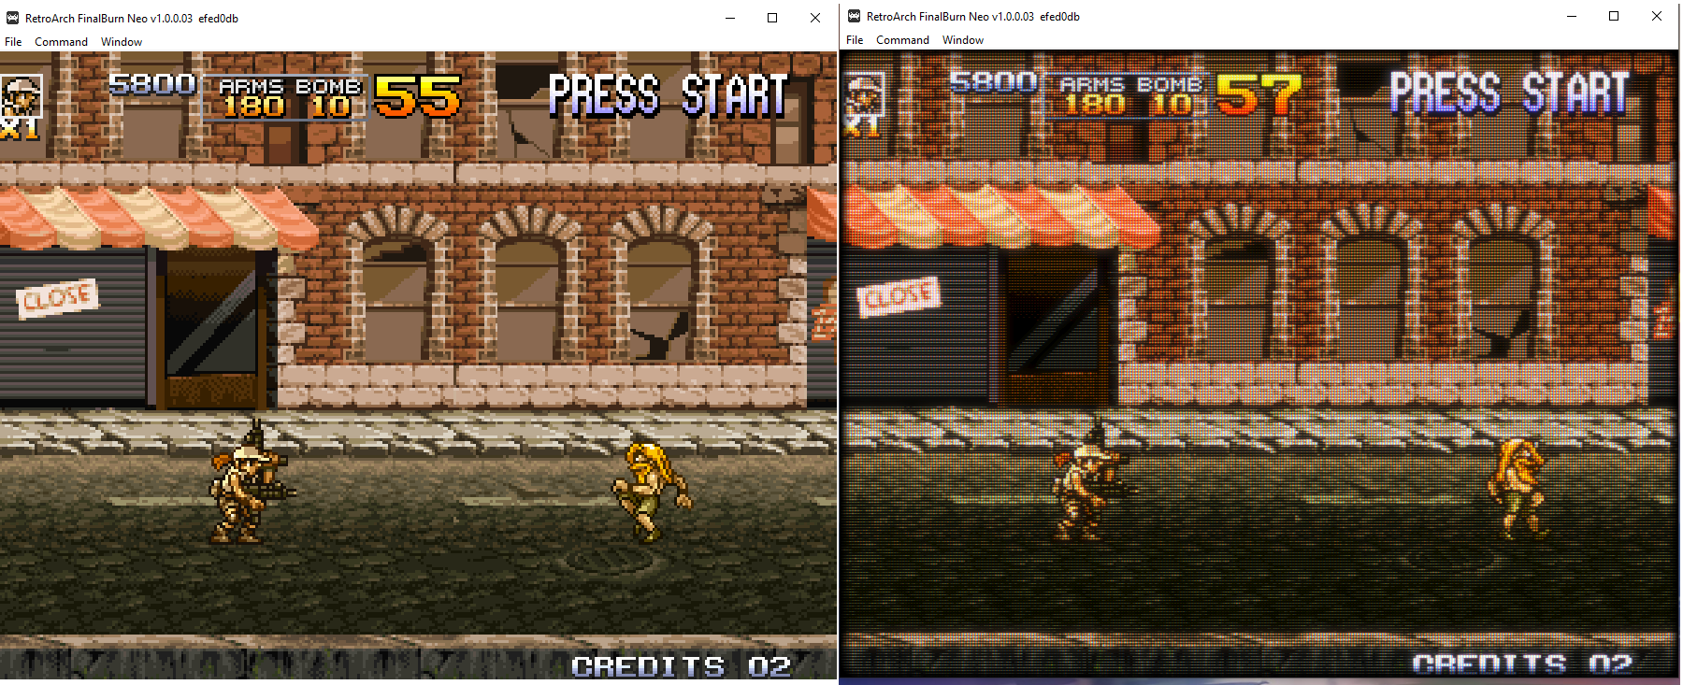Click PRESS START text in left game
1683x685 pixels.
click(669, 95)
